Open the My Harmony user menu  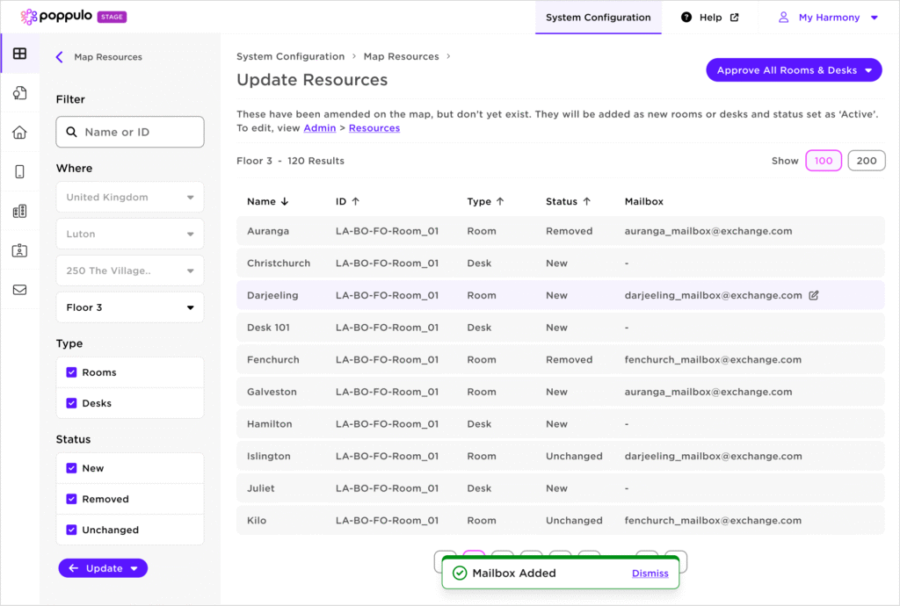pyautogui.click(x=828, y=18)
